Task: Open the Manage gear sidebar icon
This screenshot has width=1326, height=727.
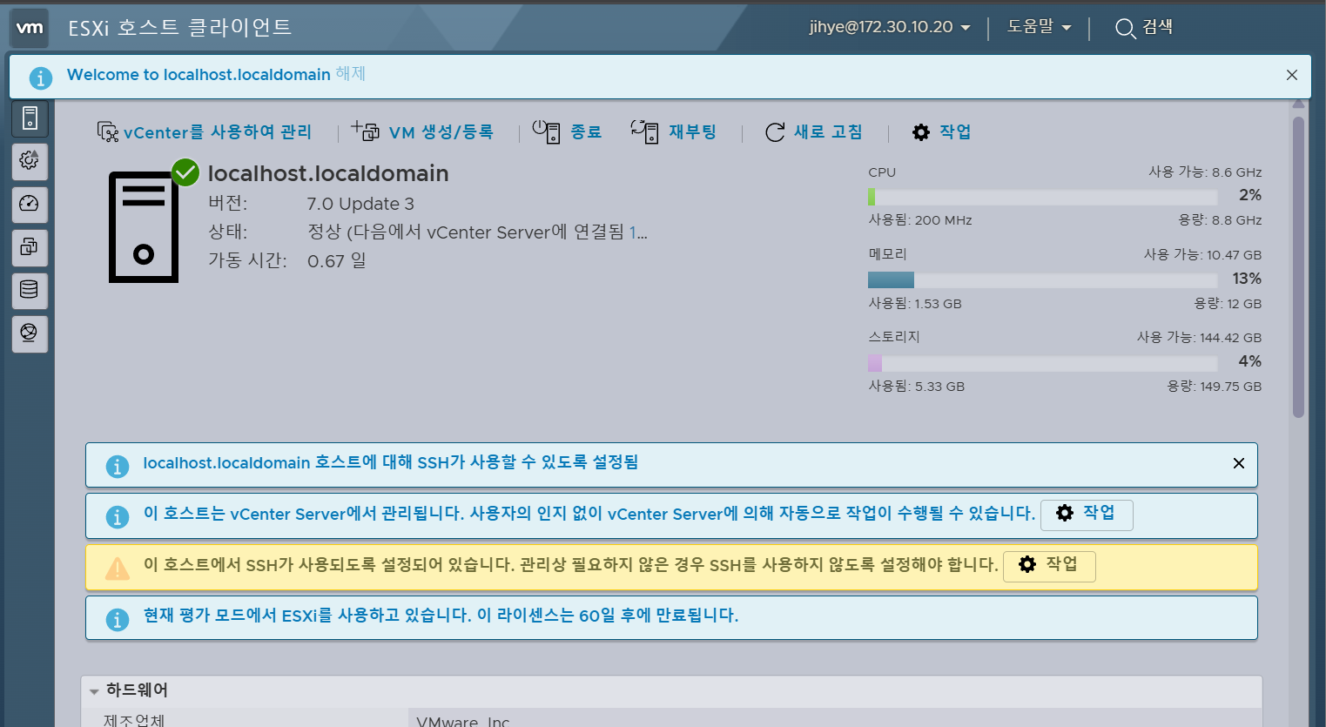Action: pos(30,160)
